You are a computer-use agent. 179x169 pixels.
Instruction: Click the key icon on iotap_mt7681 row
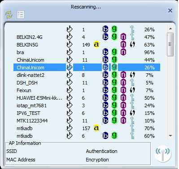(x=132, y=105)
